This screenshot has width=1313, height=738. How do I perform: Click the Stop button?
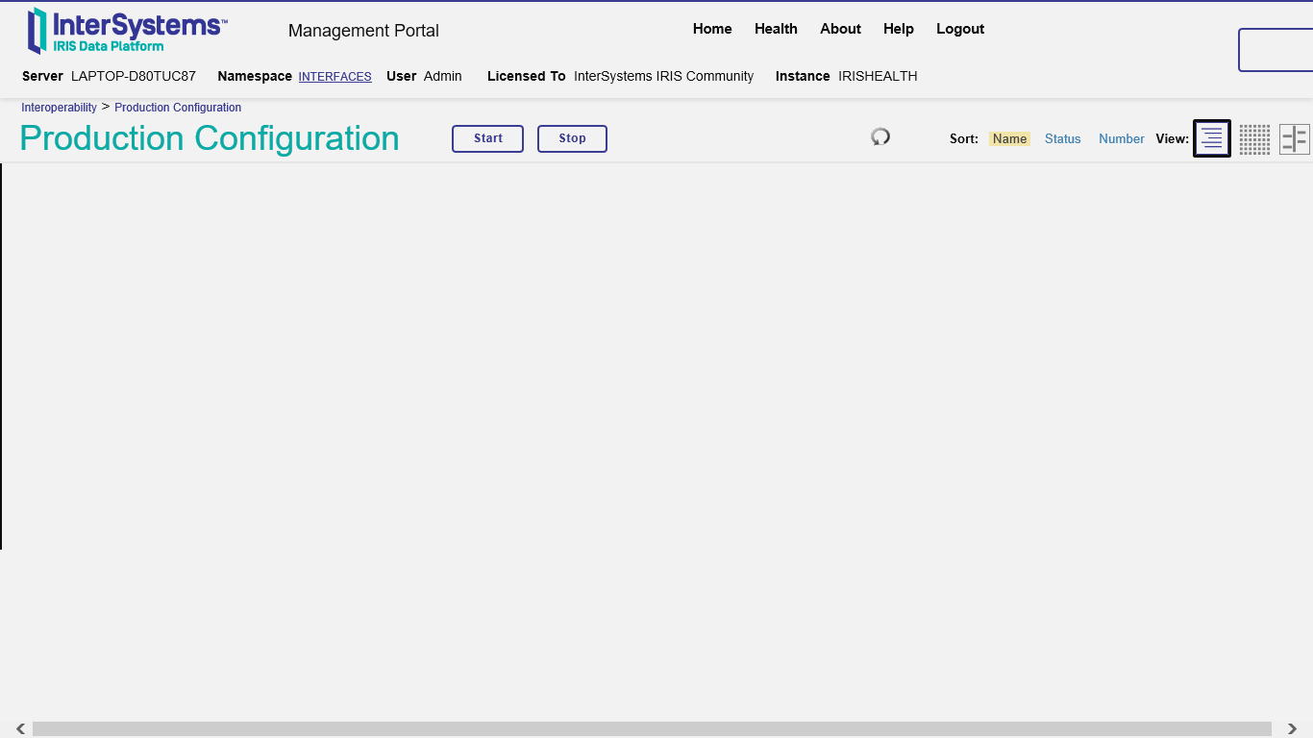[572, 138]
